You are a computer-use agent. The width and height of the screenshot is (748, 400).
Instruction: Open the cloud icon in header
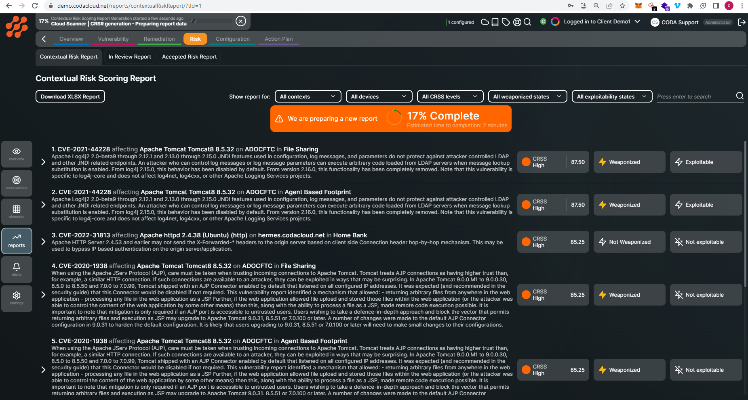point(485,22)
